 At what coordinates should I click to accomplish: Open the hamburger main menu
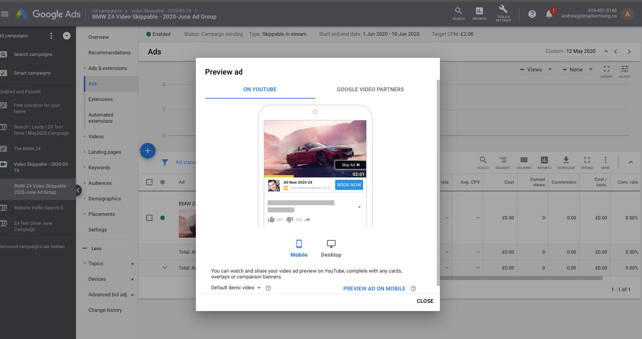pyautogui.click(x=5, y=14)
